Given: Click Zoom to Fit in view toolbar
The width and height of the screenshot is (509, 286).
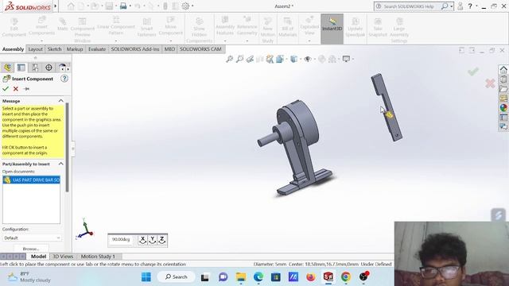Looking at the screenshot, I should 230,59.
